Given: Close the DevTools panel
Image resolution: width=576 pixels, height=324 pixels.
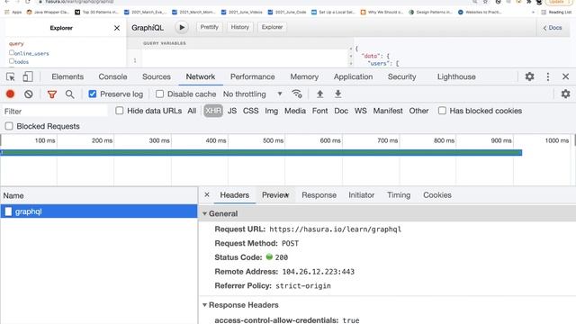Looking at the screenshot, I should (566, 76).
